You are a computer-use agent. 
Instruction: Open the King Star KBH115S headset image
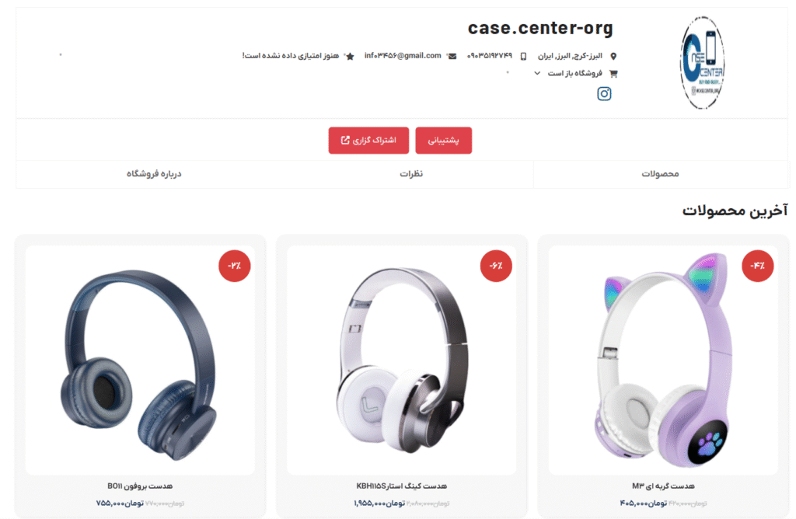[x=402, y=361]
